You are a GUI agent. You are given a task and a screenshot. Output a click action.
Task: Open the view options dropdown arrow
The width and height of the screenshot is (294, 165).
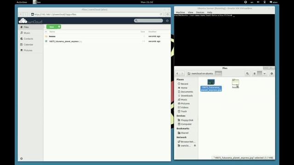point(265,73)
